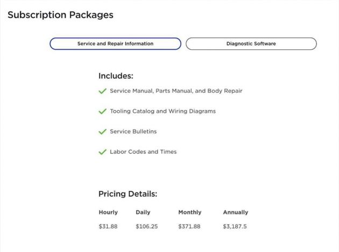Image resolution: width=339 pixels, height=252 pixels.
Task: Click the Annually pricing label
Action: pyautogui.click(x=236, y=212)
